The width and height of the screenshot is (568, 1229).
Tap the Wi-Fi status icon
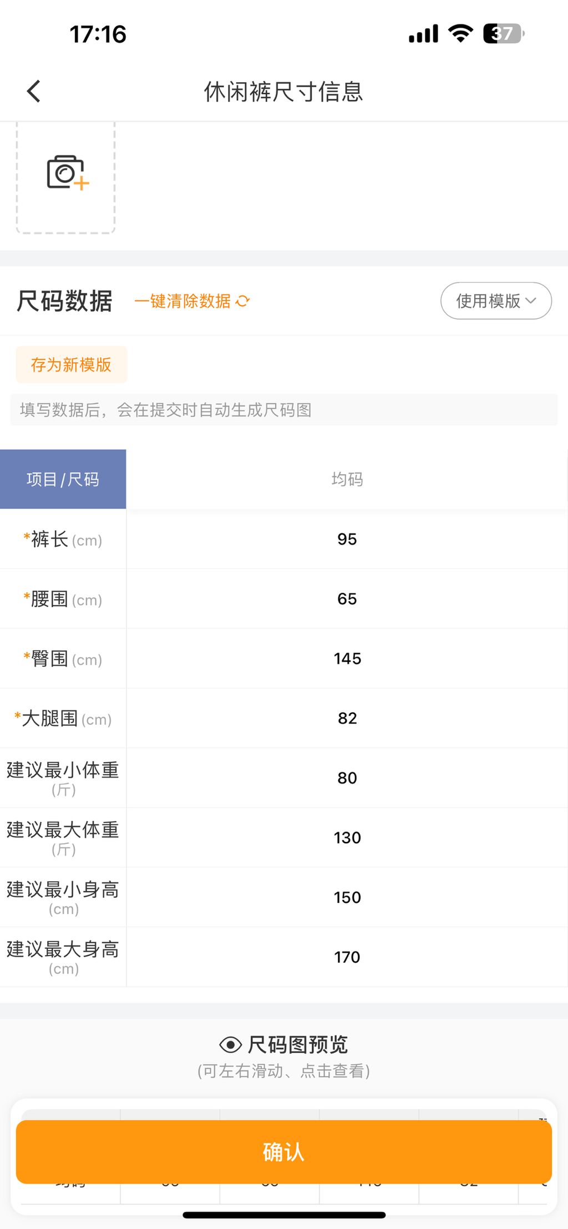(x=460, y=34)
